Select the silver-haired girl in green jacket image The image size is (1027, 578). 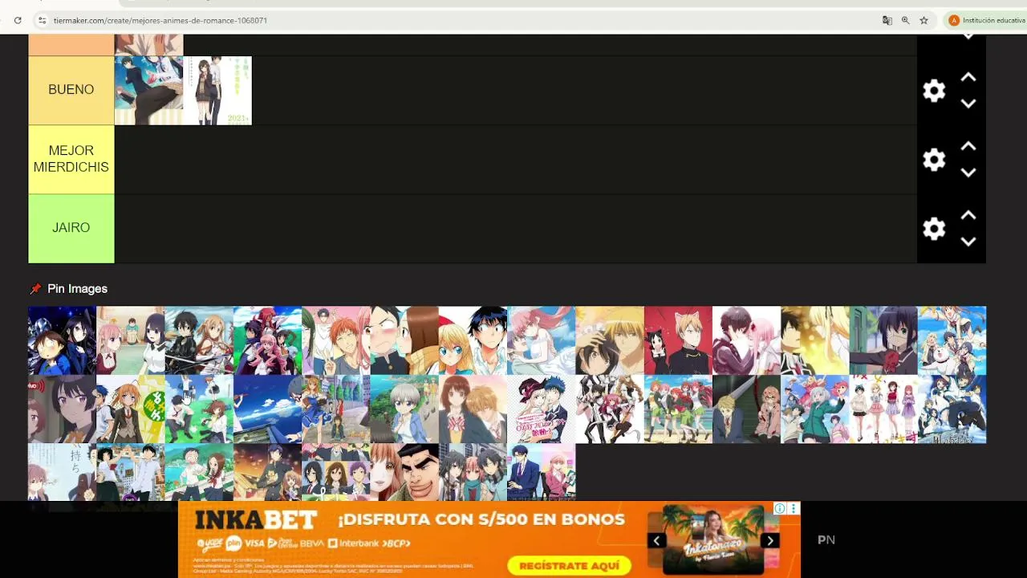[x=815, y=409]
